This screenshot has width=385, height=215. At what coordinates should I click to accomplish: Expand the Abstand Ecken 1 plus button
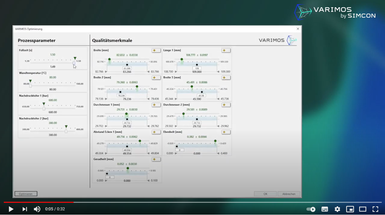[156, 132]
